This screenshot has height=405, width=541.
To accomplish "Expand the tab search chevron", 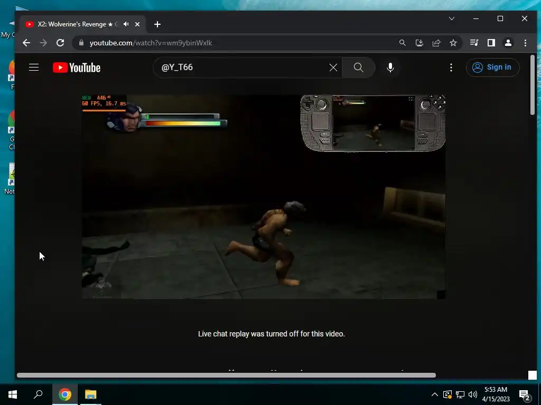I will (452, 18).
